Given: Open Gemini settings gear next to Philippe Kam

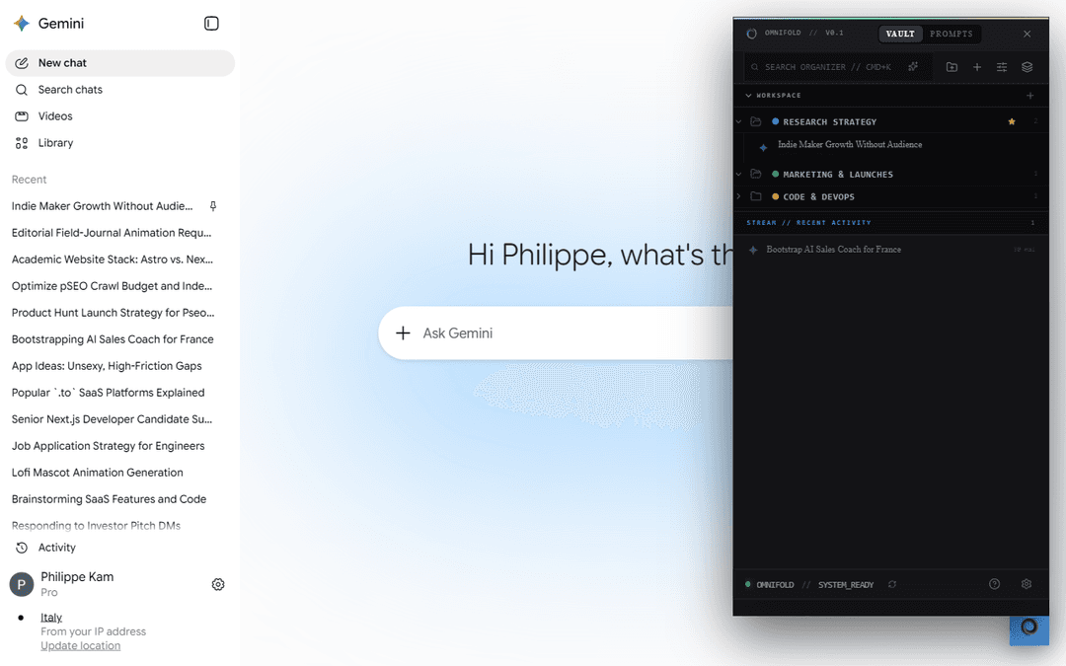Looking at the screenshot, I should tap(217, 584).
